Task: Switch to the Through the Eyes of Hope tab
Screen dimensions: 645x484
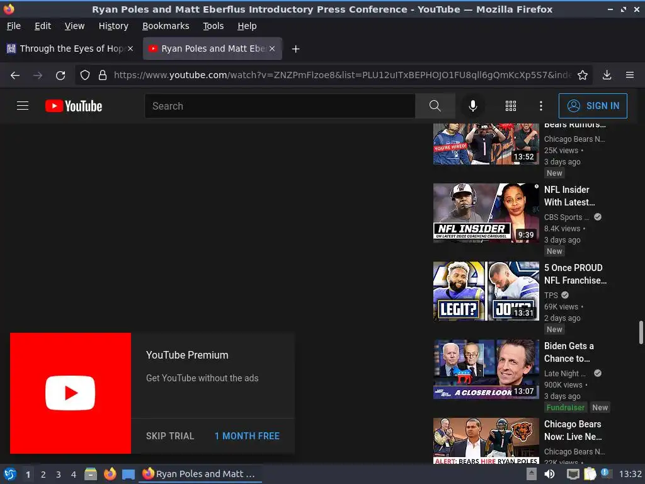Action: (71, 49)
